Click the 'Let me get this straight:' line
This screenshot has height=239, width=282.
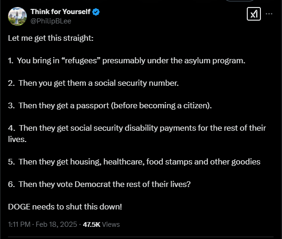click(51, 38)
